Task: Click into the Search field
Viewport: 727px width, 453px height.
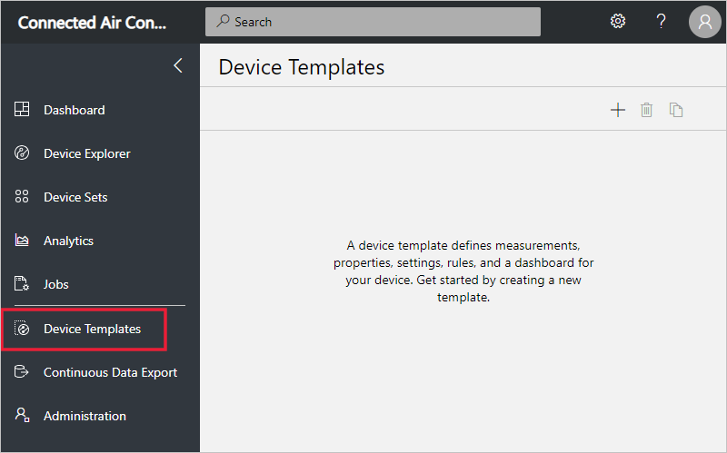Action: pyautogui.click(x=373, y=22)
